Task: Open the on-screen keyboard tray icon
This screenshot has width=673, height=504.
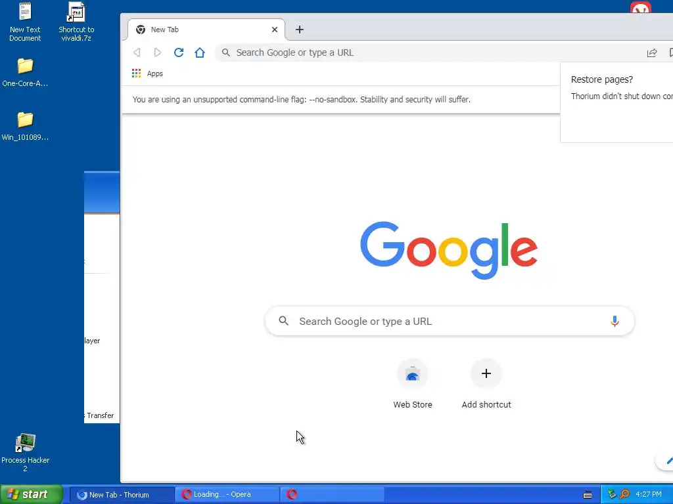Action: click(x=587, y=495)
